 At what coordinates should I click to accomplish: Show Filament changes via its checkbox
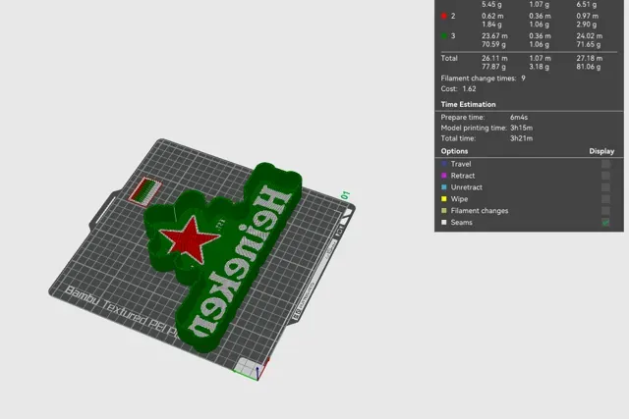(605, 210)
